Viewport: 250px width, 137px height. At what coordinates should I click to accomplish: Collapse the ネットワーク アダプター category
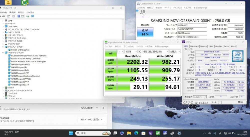(3, 53)
